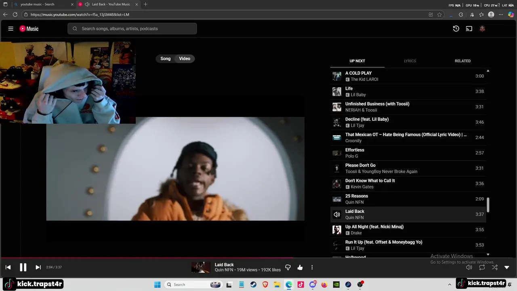Like the song Laid Back
Viewport: 517px width, 291px height.
click(x=300, y=267)
